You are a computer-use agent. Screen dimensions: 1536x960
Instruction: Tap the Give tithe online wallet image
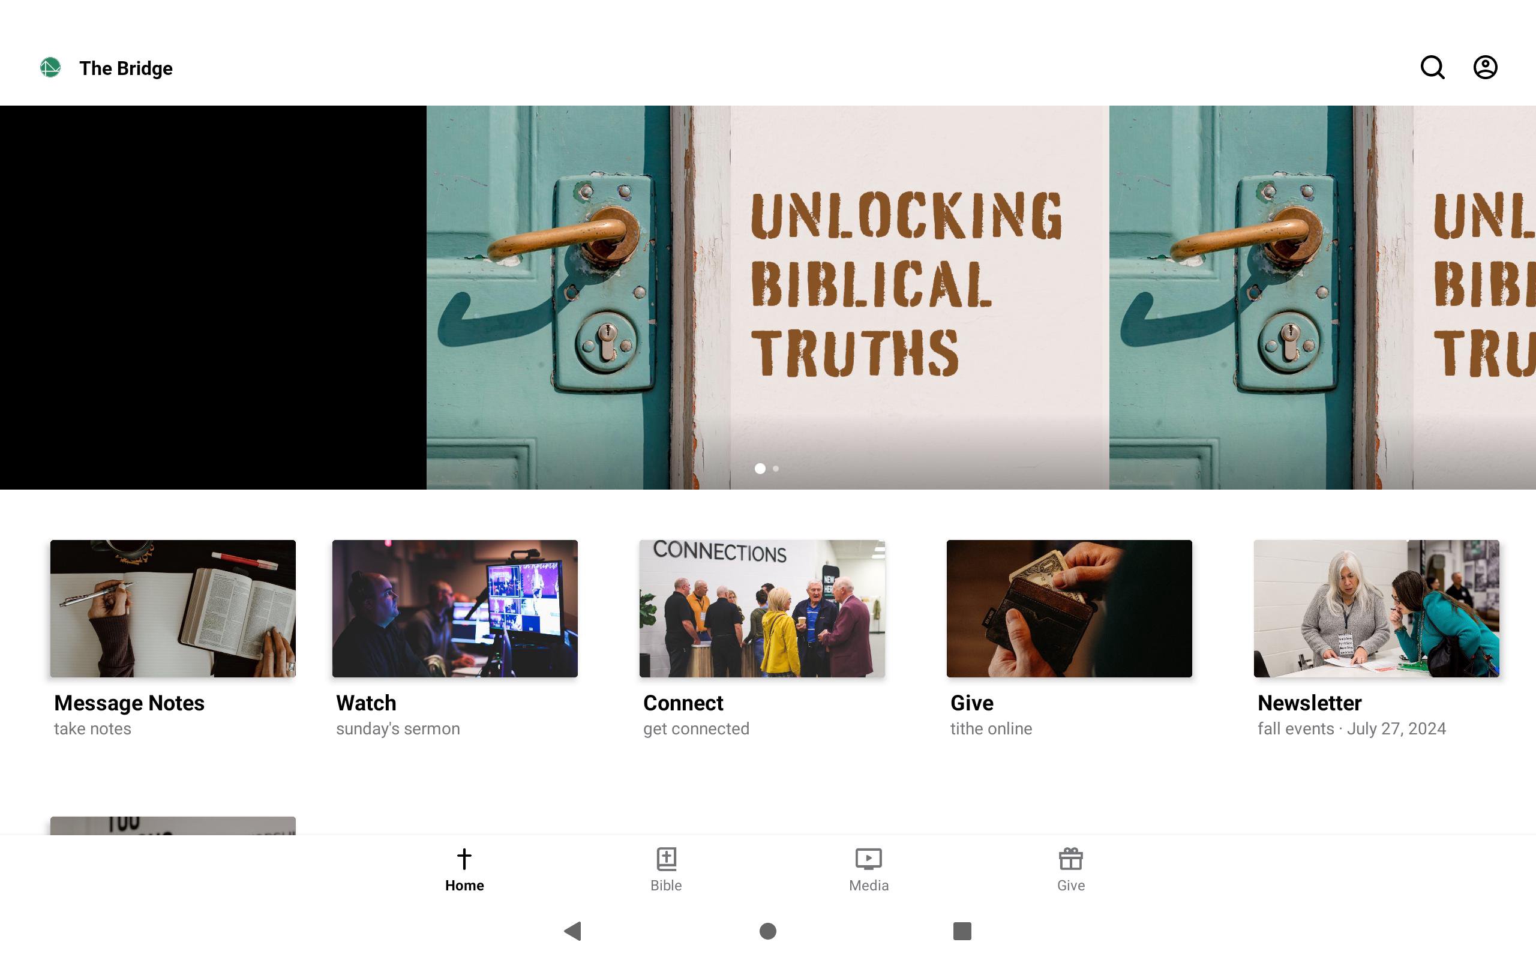[x=1069, y=608]
